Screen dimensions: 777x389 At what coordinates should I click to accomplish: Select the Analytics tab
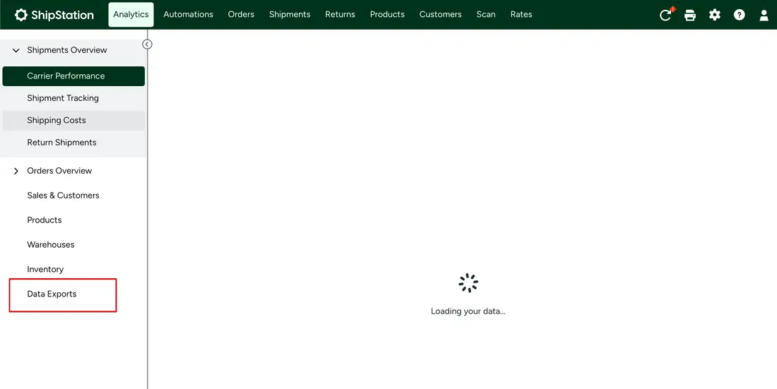(x=131, y=14)
